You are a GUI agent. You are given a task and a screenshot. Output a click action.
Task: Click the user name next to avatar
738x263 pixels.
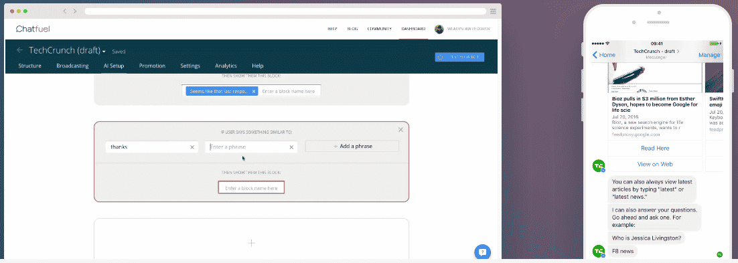(468, 29)
